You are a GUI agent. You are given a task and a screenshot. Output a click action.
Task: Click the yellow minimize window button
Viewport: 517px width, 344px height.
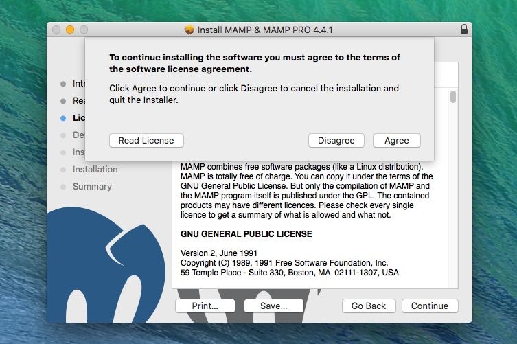pyautogui.click(x=70, y=30)
